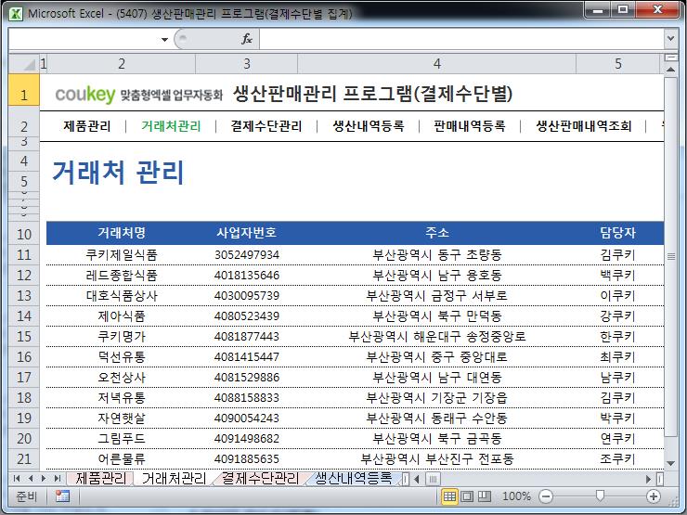The image size is (687, 515).
Task: Click the 주소 column header cell
Action: coord(437,233)
